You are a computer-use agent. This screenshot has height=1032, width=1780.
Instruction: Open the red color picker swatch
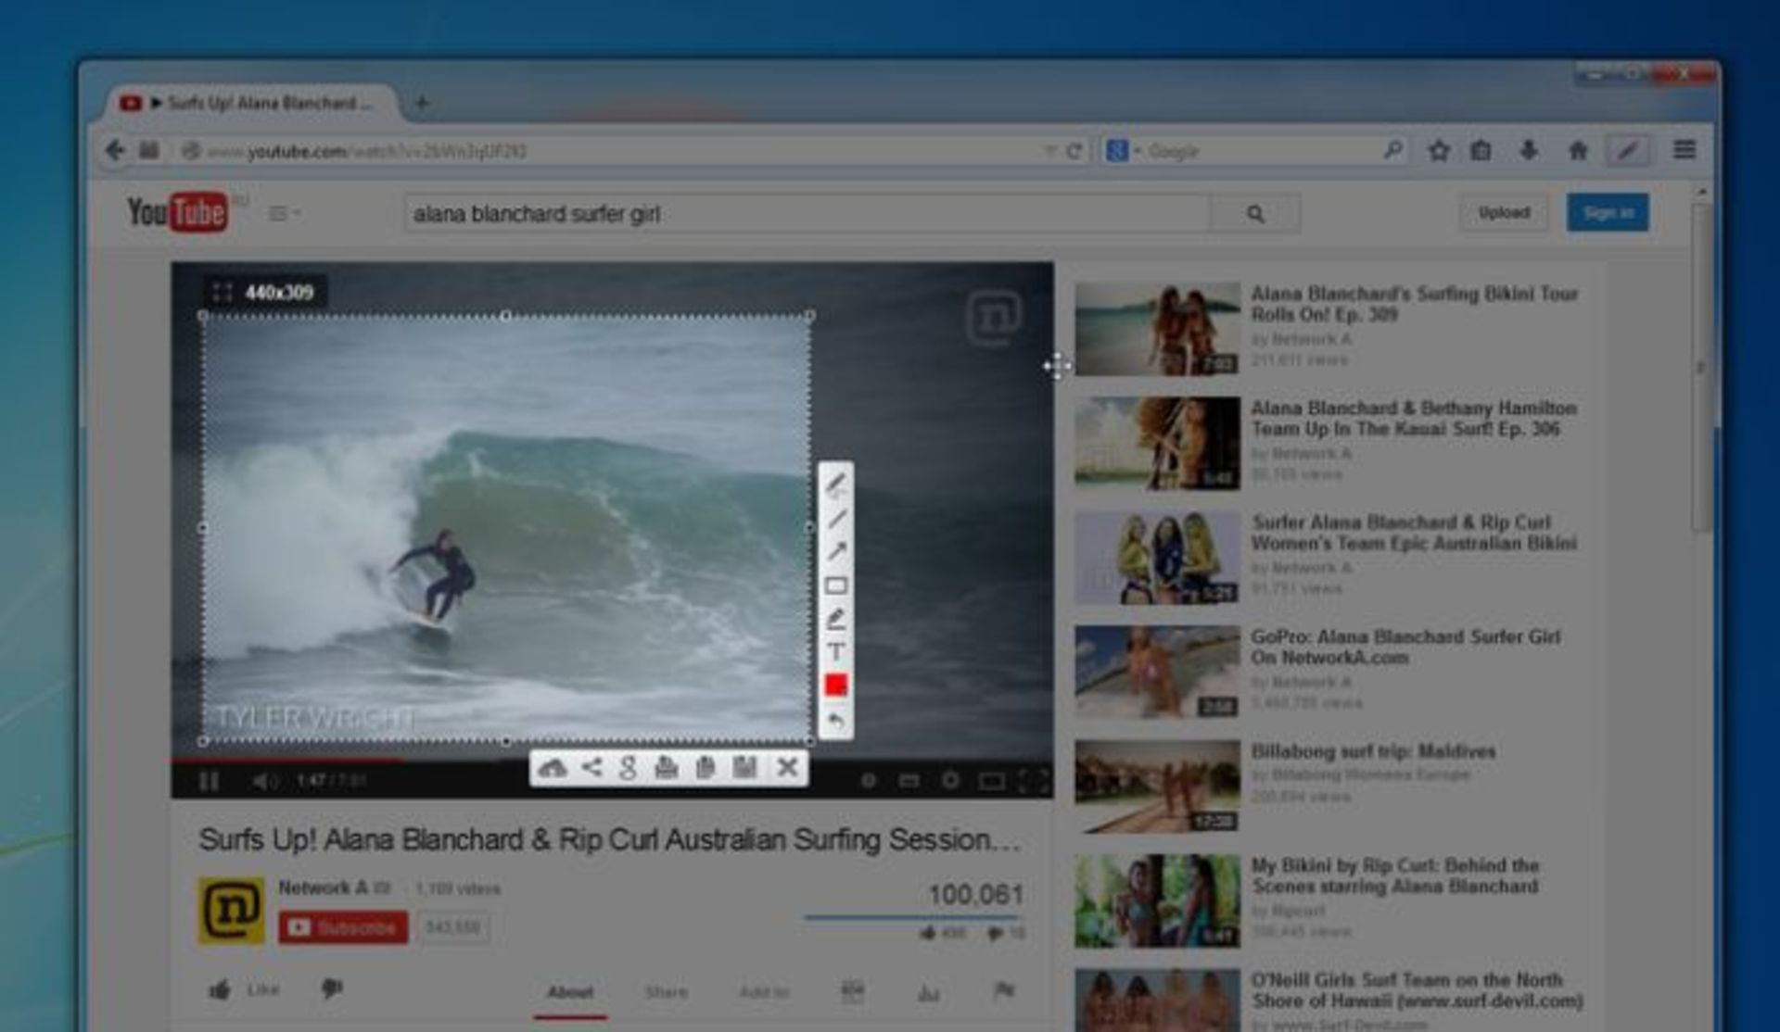click(836, 686)
